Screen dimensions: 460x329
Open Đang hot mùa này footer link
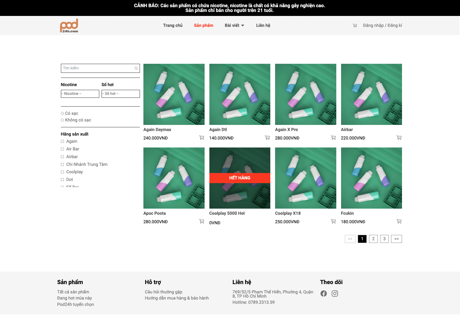pos(74,298)
